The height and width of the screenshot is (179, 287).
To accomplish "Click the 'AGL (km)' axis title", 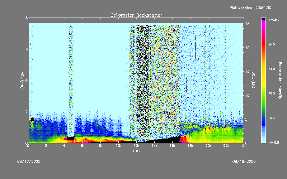I will (22, 80).
